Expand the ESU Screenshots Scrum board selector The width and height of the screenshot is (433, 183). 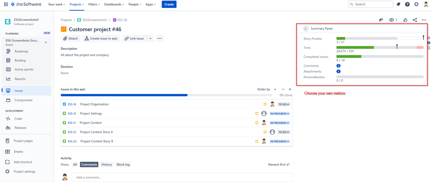46,42
